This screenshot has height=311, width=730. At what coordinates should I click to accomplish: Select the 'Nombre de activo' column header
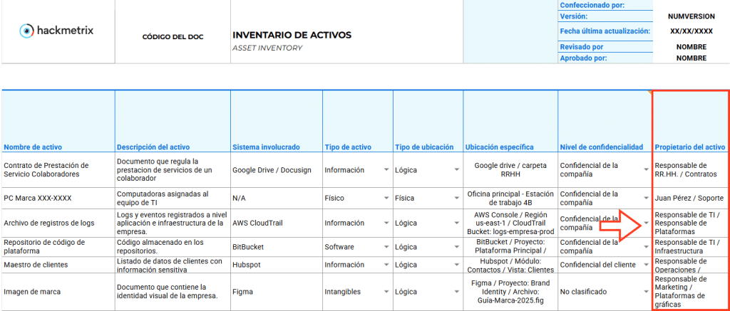[x=33, y=147]
